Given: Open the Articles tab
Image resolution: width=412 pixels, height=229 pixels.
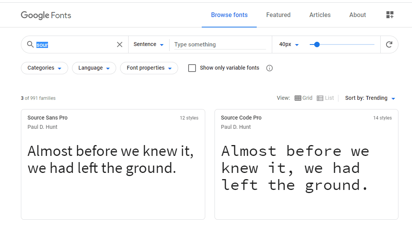Looking at the screenshot, I should [x=320, y=15].
